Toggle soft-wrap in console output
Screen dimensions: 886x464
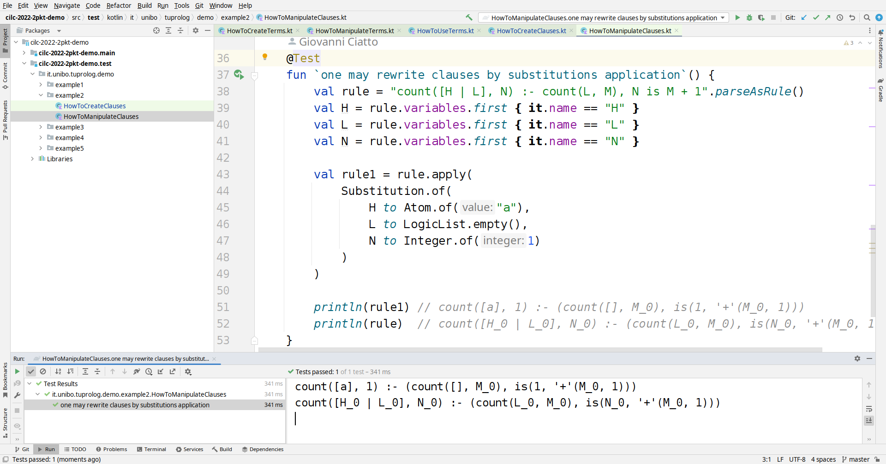pos(869,409)
